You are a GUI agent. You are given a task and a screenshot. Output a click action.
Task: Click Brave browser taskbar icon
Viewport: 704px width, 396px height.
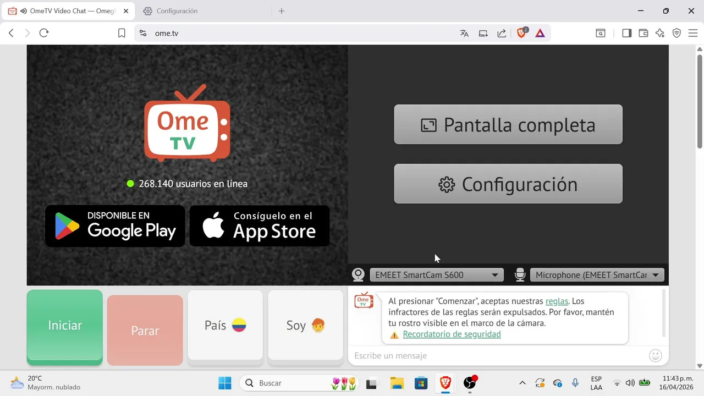(445, 383)
